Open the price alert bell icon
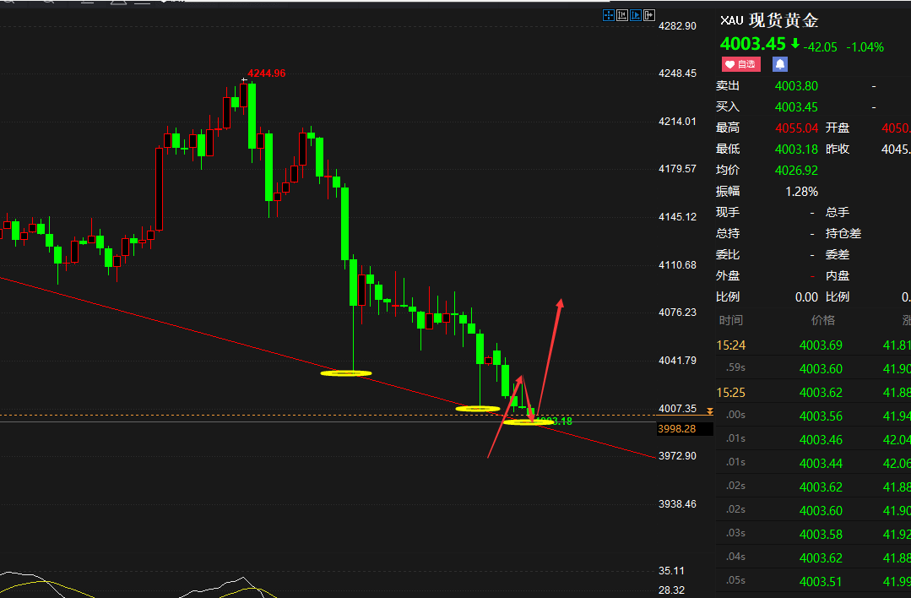 pyautogui.click(x=779, y=64)
